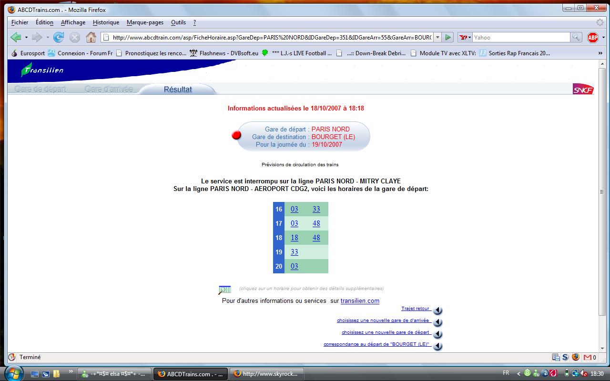Click the Home icon in toolbar
Screen dimensions: 610x381
91,37
